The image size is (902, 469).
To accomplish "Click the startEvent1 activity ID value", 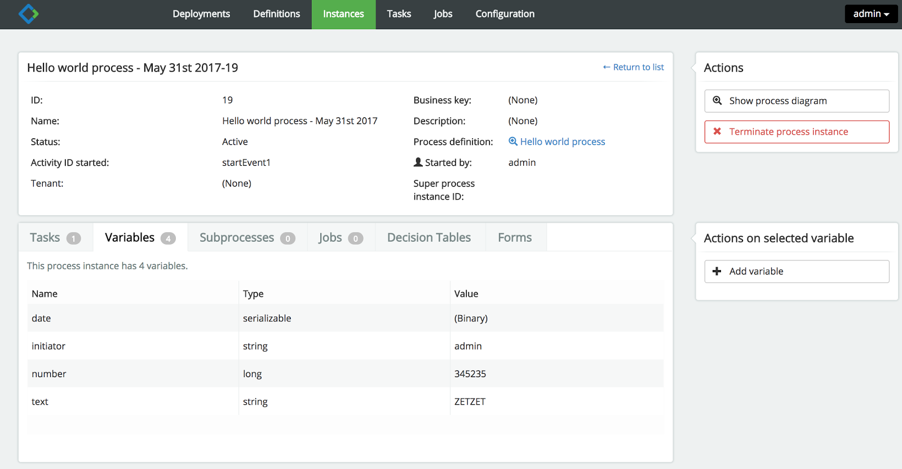I will point(246,162).
